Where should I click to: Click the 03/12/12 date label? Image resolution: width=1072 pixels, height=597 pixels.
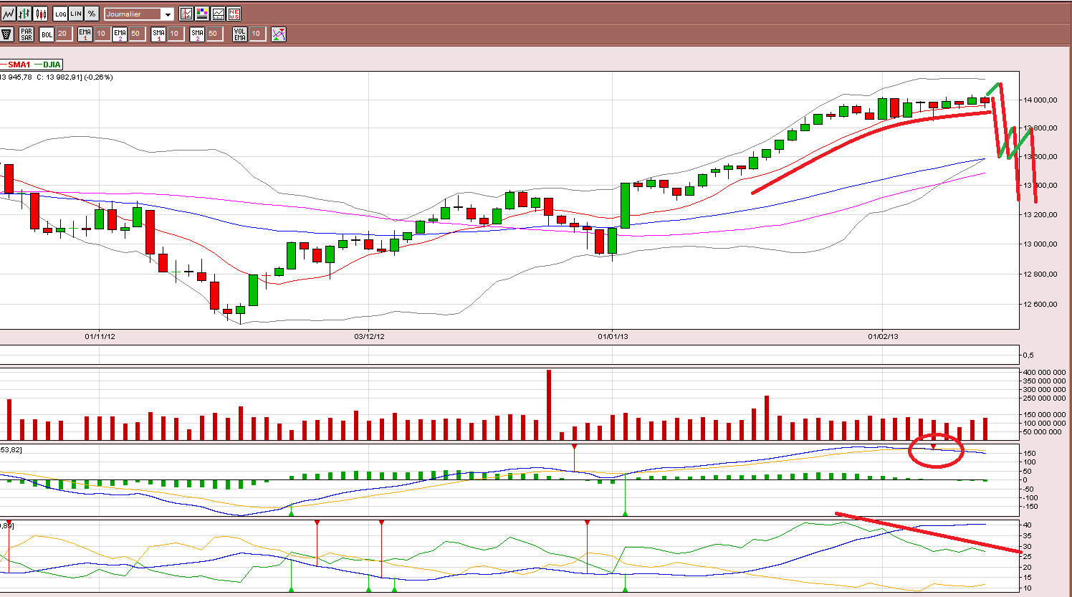pyautogui.click(x=369, y=336)
